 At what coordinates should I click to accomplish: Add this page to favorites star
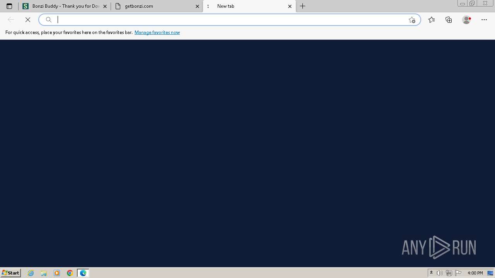[x=412, y=20]
